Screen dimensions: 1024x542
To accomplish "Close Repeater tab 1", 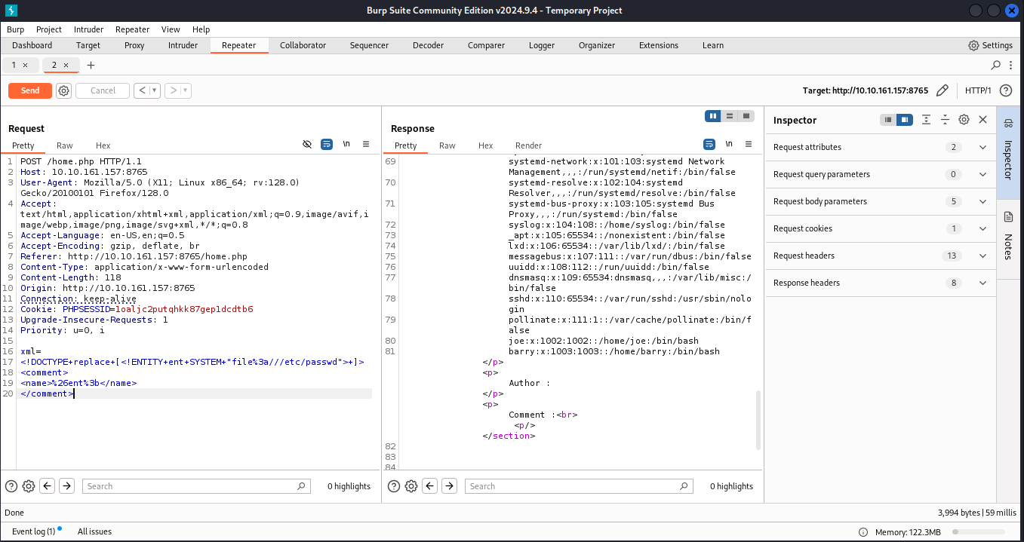I will tap(25, 65).
